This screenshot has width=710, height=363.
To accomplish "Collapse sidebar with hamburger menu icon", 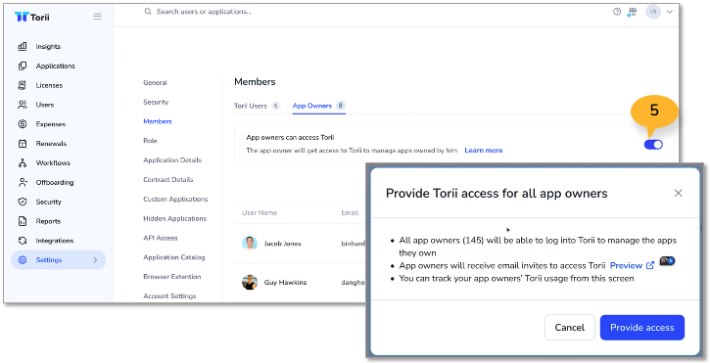I will (97, 17).
